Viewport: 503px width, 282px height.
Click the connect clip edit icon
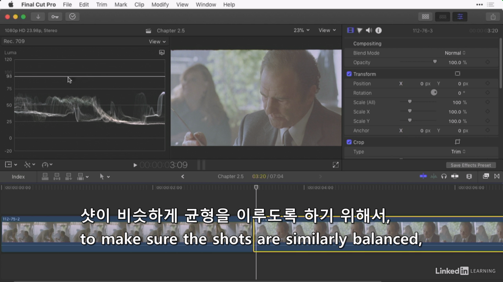(x=45, y=176)
